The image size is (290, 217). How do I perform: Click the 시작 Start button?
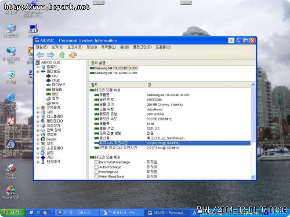[x=13, y=212]
